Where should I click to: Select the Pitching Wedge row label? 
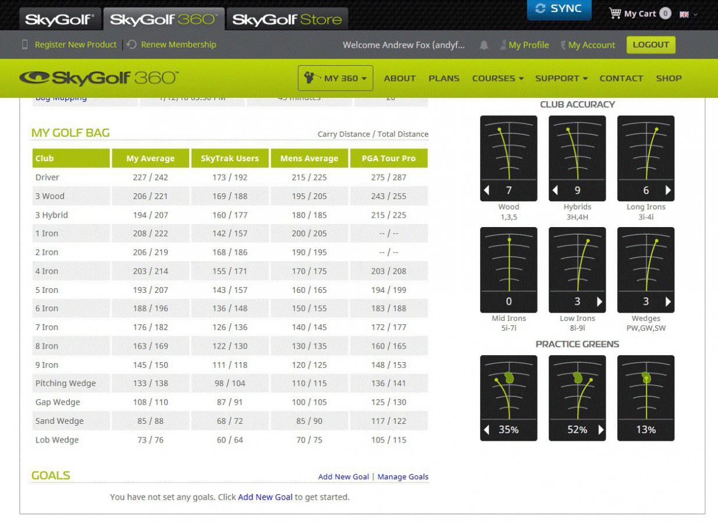point(66,383)
